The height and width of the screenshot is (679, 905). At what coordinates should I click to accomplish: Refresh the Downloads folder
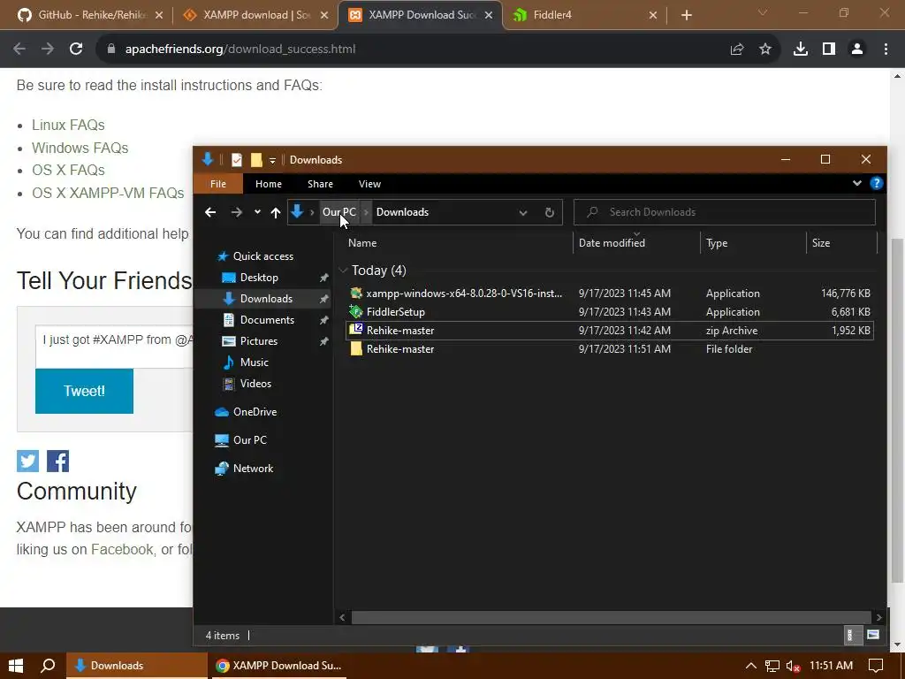tap(550, 212)
